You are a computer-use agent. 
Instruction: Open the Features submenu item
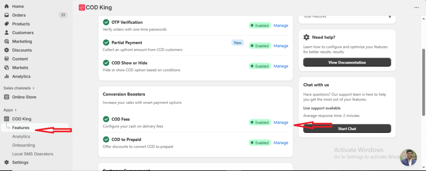[x=21, y=128]
